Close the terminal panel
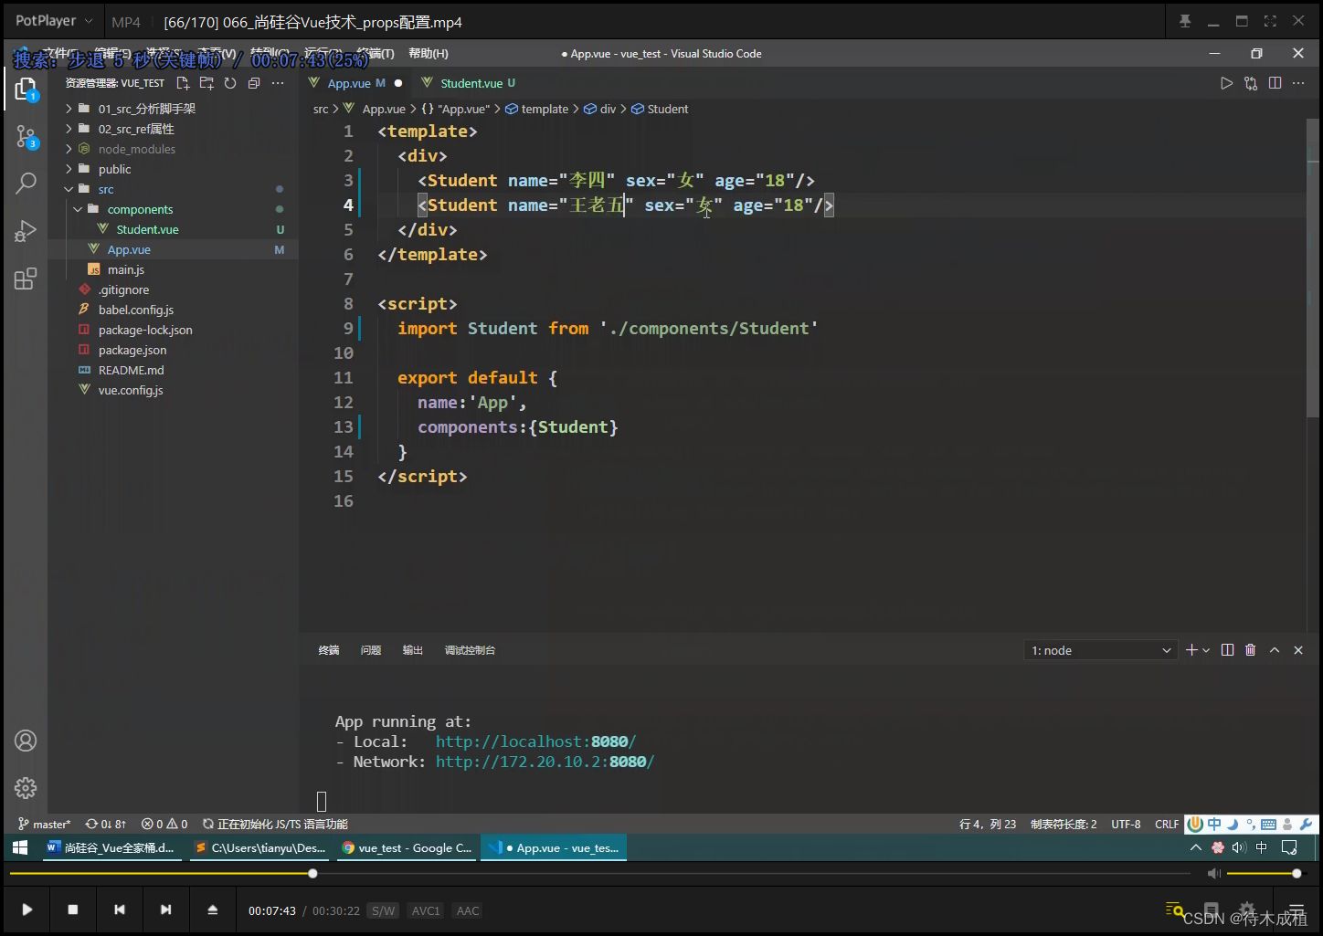1323x936 pixels. [1298, 650]
